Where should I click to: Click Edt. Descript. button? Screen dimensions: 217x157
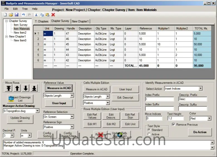point(125,97)
